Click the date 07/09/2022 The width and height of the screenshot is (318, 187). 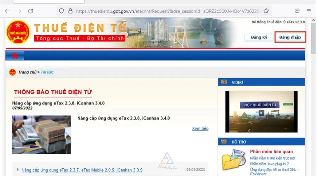pos(22,108)
